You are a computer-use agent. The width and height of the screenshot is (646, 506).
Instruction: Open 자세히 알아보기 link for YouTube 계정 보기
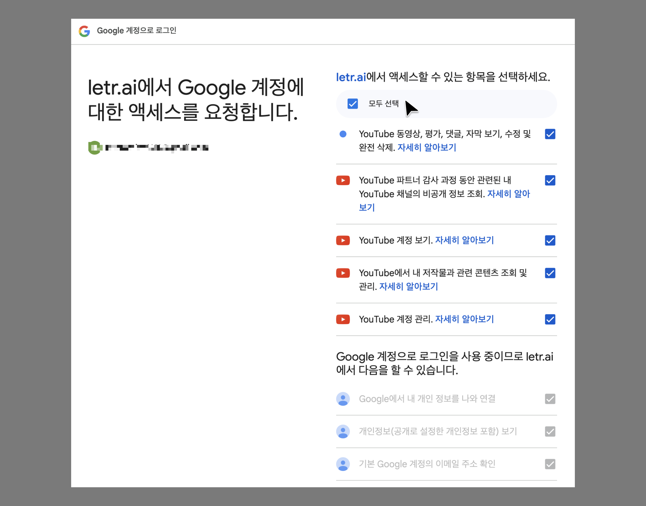pos(464,240)
